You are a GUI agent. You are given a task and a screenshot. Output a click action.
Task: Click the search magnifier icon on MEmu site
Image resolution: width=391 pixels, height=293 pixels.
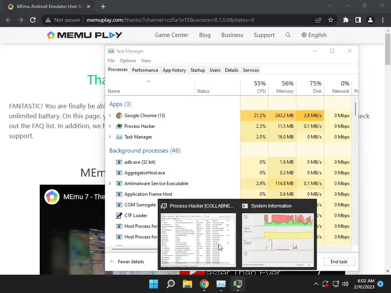pos(288,35)
